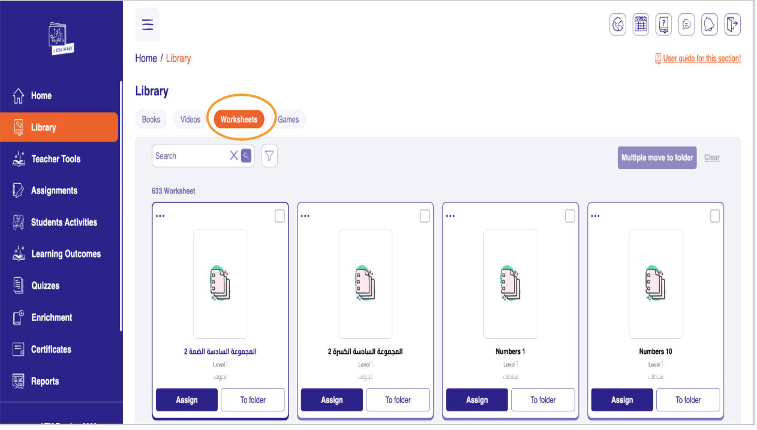Open the help guide book icon
Screen dimensions: 757x430
pos(663,25)
